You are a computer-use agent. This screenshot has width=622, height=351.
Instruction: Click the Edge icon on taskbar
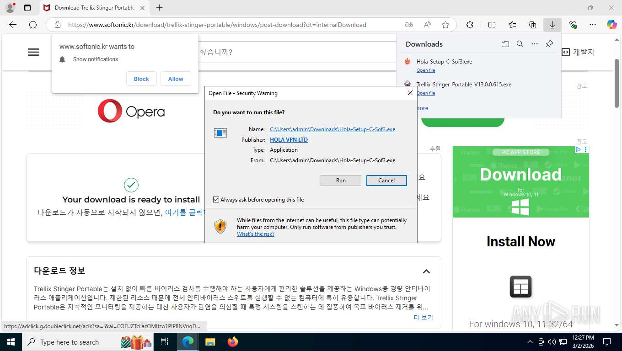188,342
